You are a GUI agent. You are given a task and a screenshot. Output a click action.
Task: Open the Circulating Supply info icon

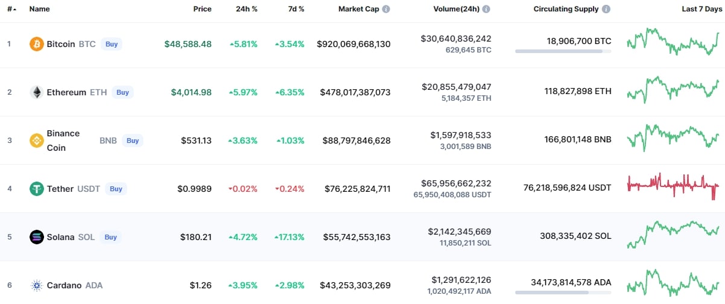606,9
